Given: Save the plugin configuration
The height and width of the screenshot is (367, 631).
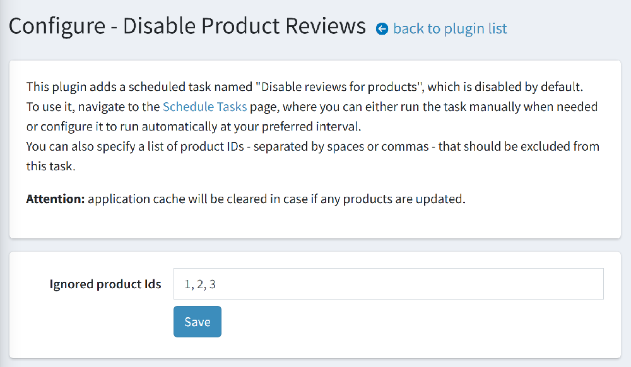Looking at the screenshot, I should point(197,322).
